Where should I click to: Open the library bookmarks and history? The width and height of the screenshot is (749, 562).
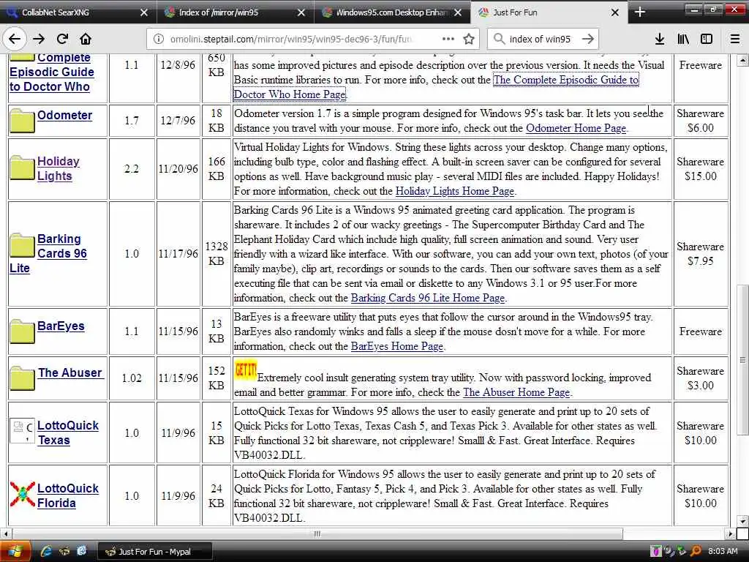pos(683,40)
